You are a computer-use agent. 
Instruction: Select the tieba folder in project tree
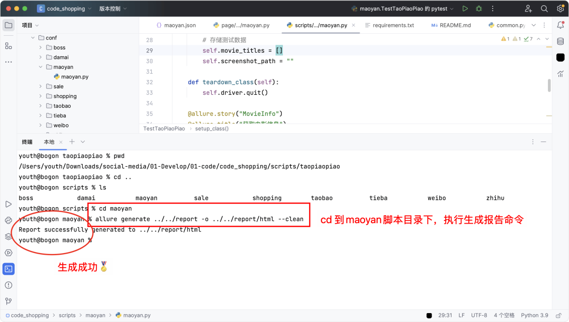56,116
